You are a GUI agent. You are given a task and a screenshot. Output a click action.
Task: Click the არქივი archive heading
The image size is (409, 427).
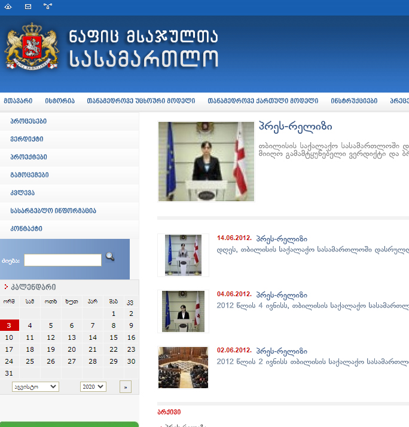(169, 412)
